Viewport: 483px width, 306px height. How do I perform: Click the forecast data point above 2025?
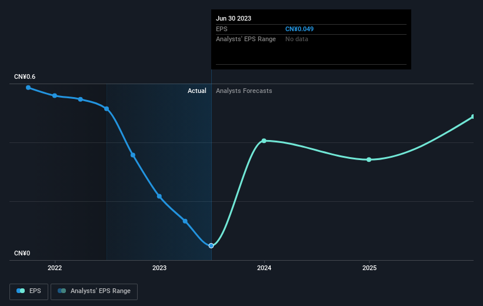(x=369, y=159)
